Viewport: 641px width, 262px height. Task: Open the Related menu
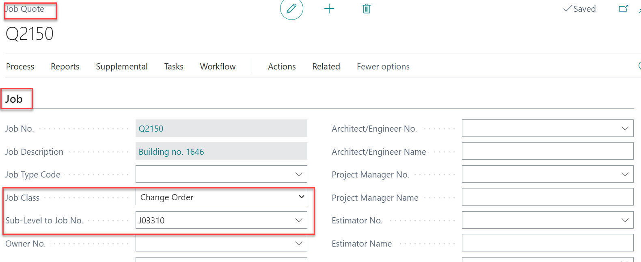coord(326,67)
